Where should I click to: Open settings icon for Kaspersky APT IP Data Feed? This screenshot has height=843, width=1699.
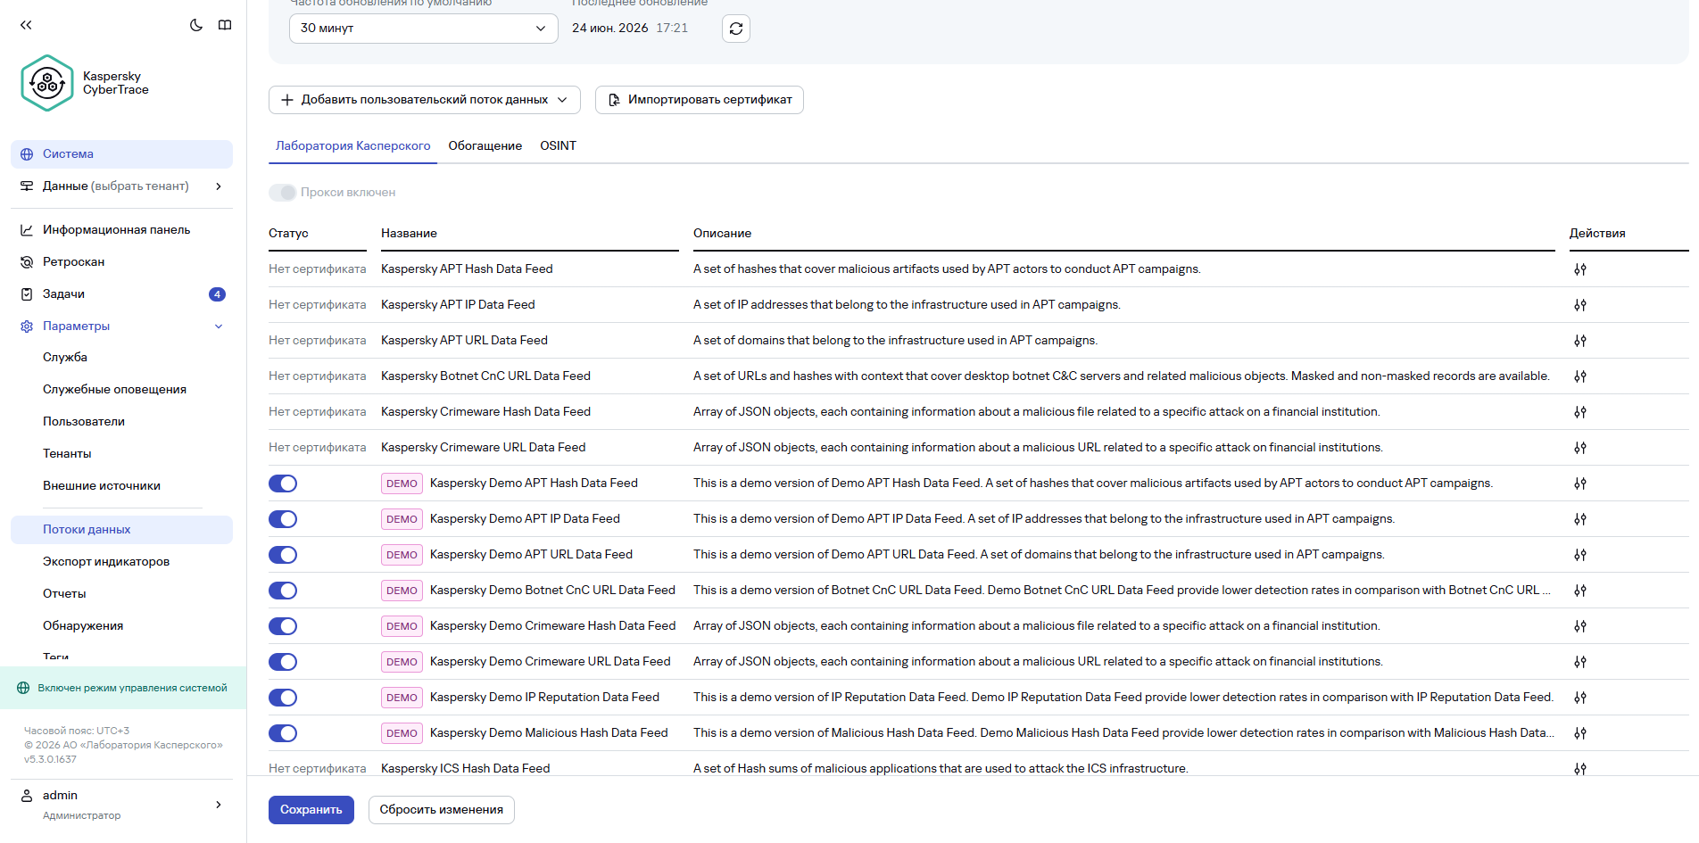point(1580,305)
